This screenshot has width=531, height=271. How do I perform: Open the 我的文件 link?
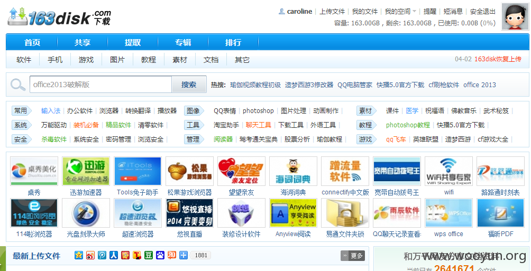pos(365,12)
